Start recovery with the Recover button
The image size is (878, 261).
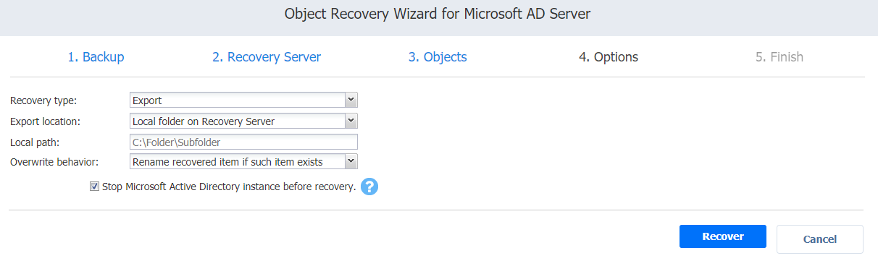[x=722, y=237]
